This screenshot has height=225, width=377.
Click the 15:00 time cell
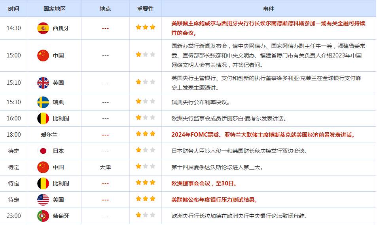pos(14,55)
